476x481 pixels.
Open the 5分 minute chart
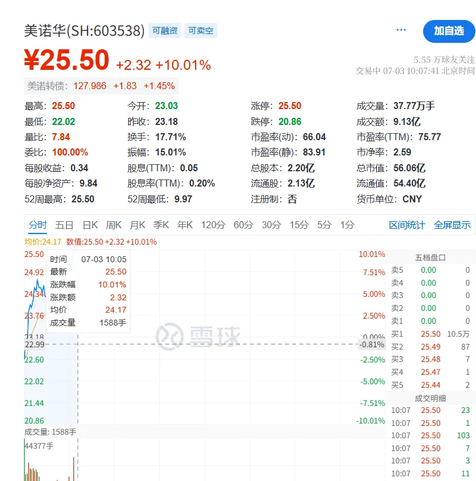coord(324,225)
